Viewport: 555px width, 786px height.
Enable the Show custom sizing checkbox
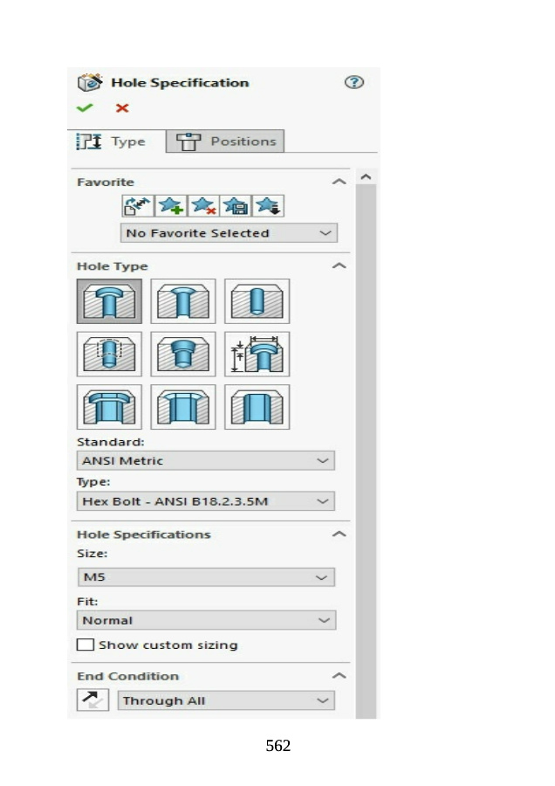click(86, 645)
